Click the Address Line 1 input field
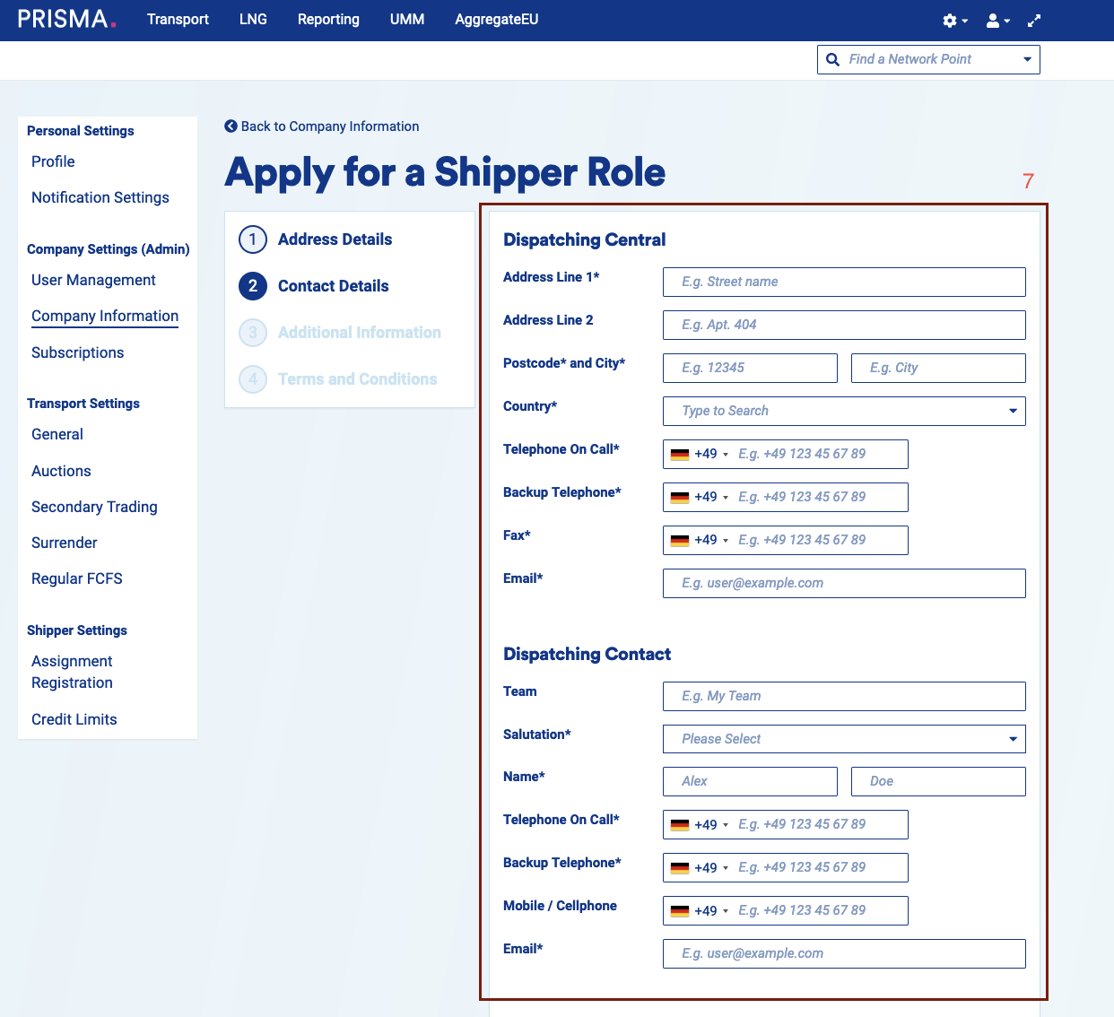The width and height of the screenshot is (1114, 1017). click(843, 282)
